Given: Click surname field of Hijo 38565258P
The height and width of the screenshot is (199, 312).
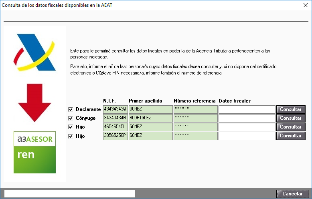Looking at the screenshot, I should tap(151, 136).
